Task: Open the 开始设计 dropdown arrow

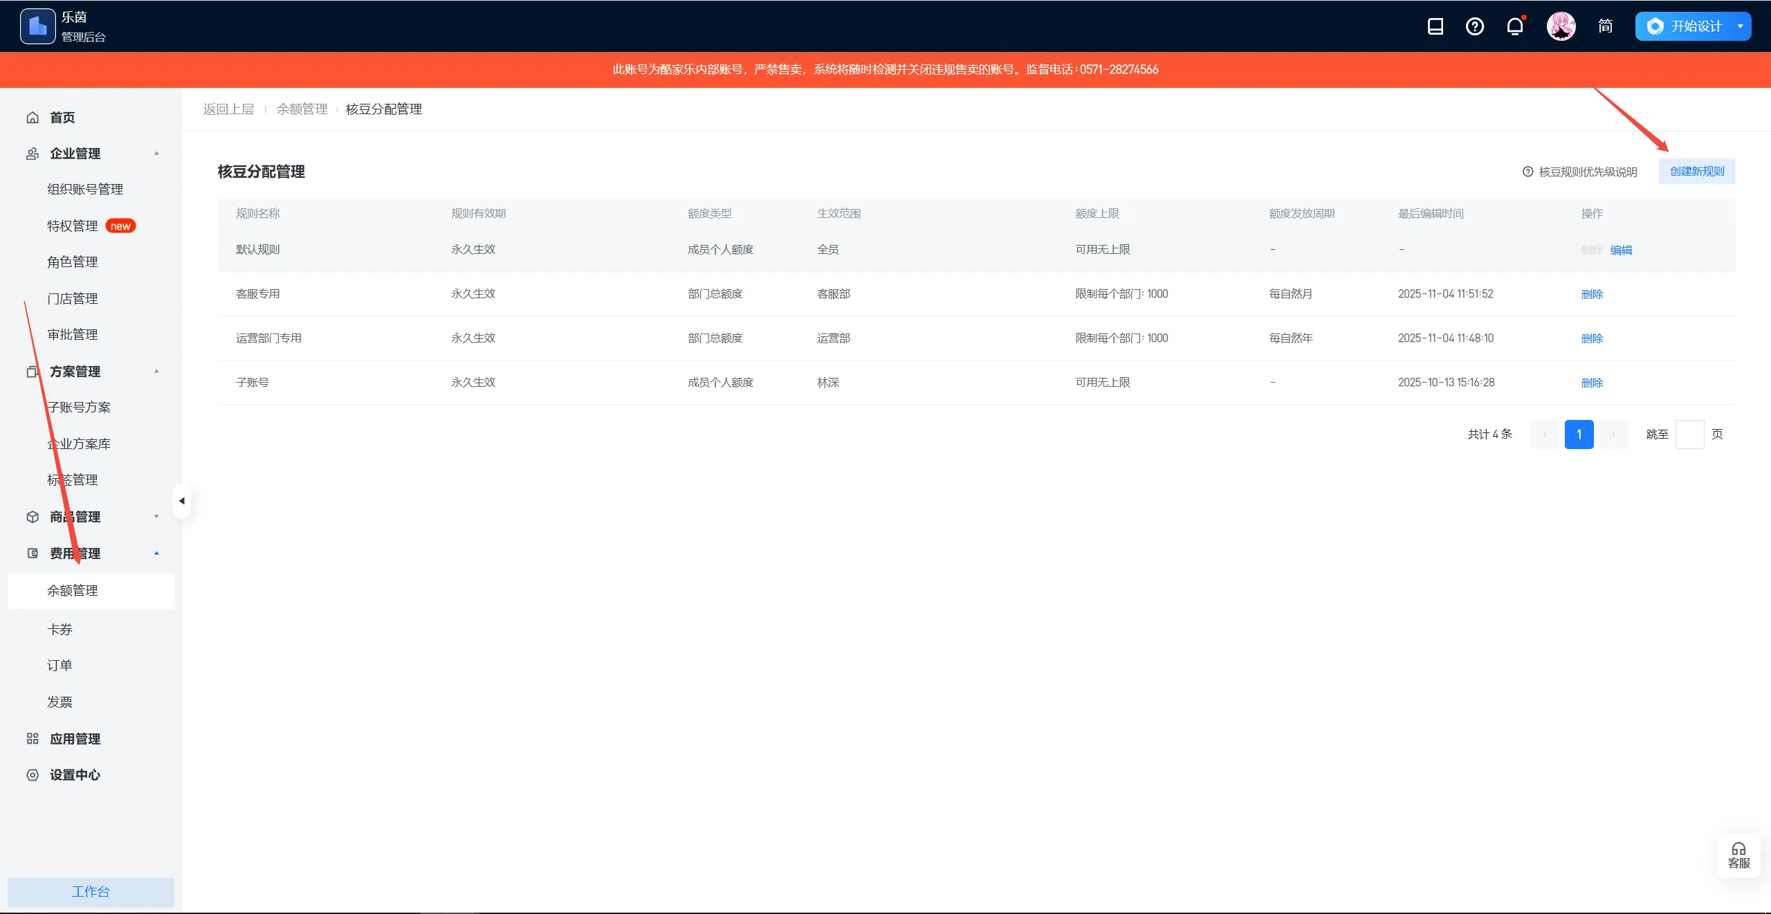Action: (1741, 26)
